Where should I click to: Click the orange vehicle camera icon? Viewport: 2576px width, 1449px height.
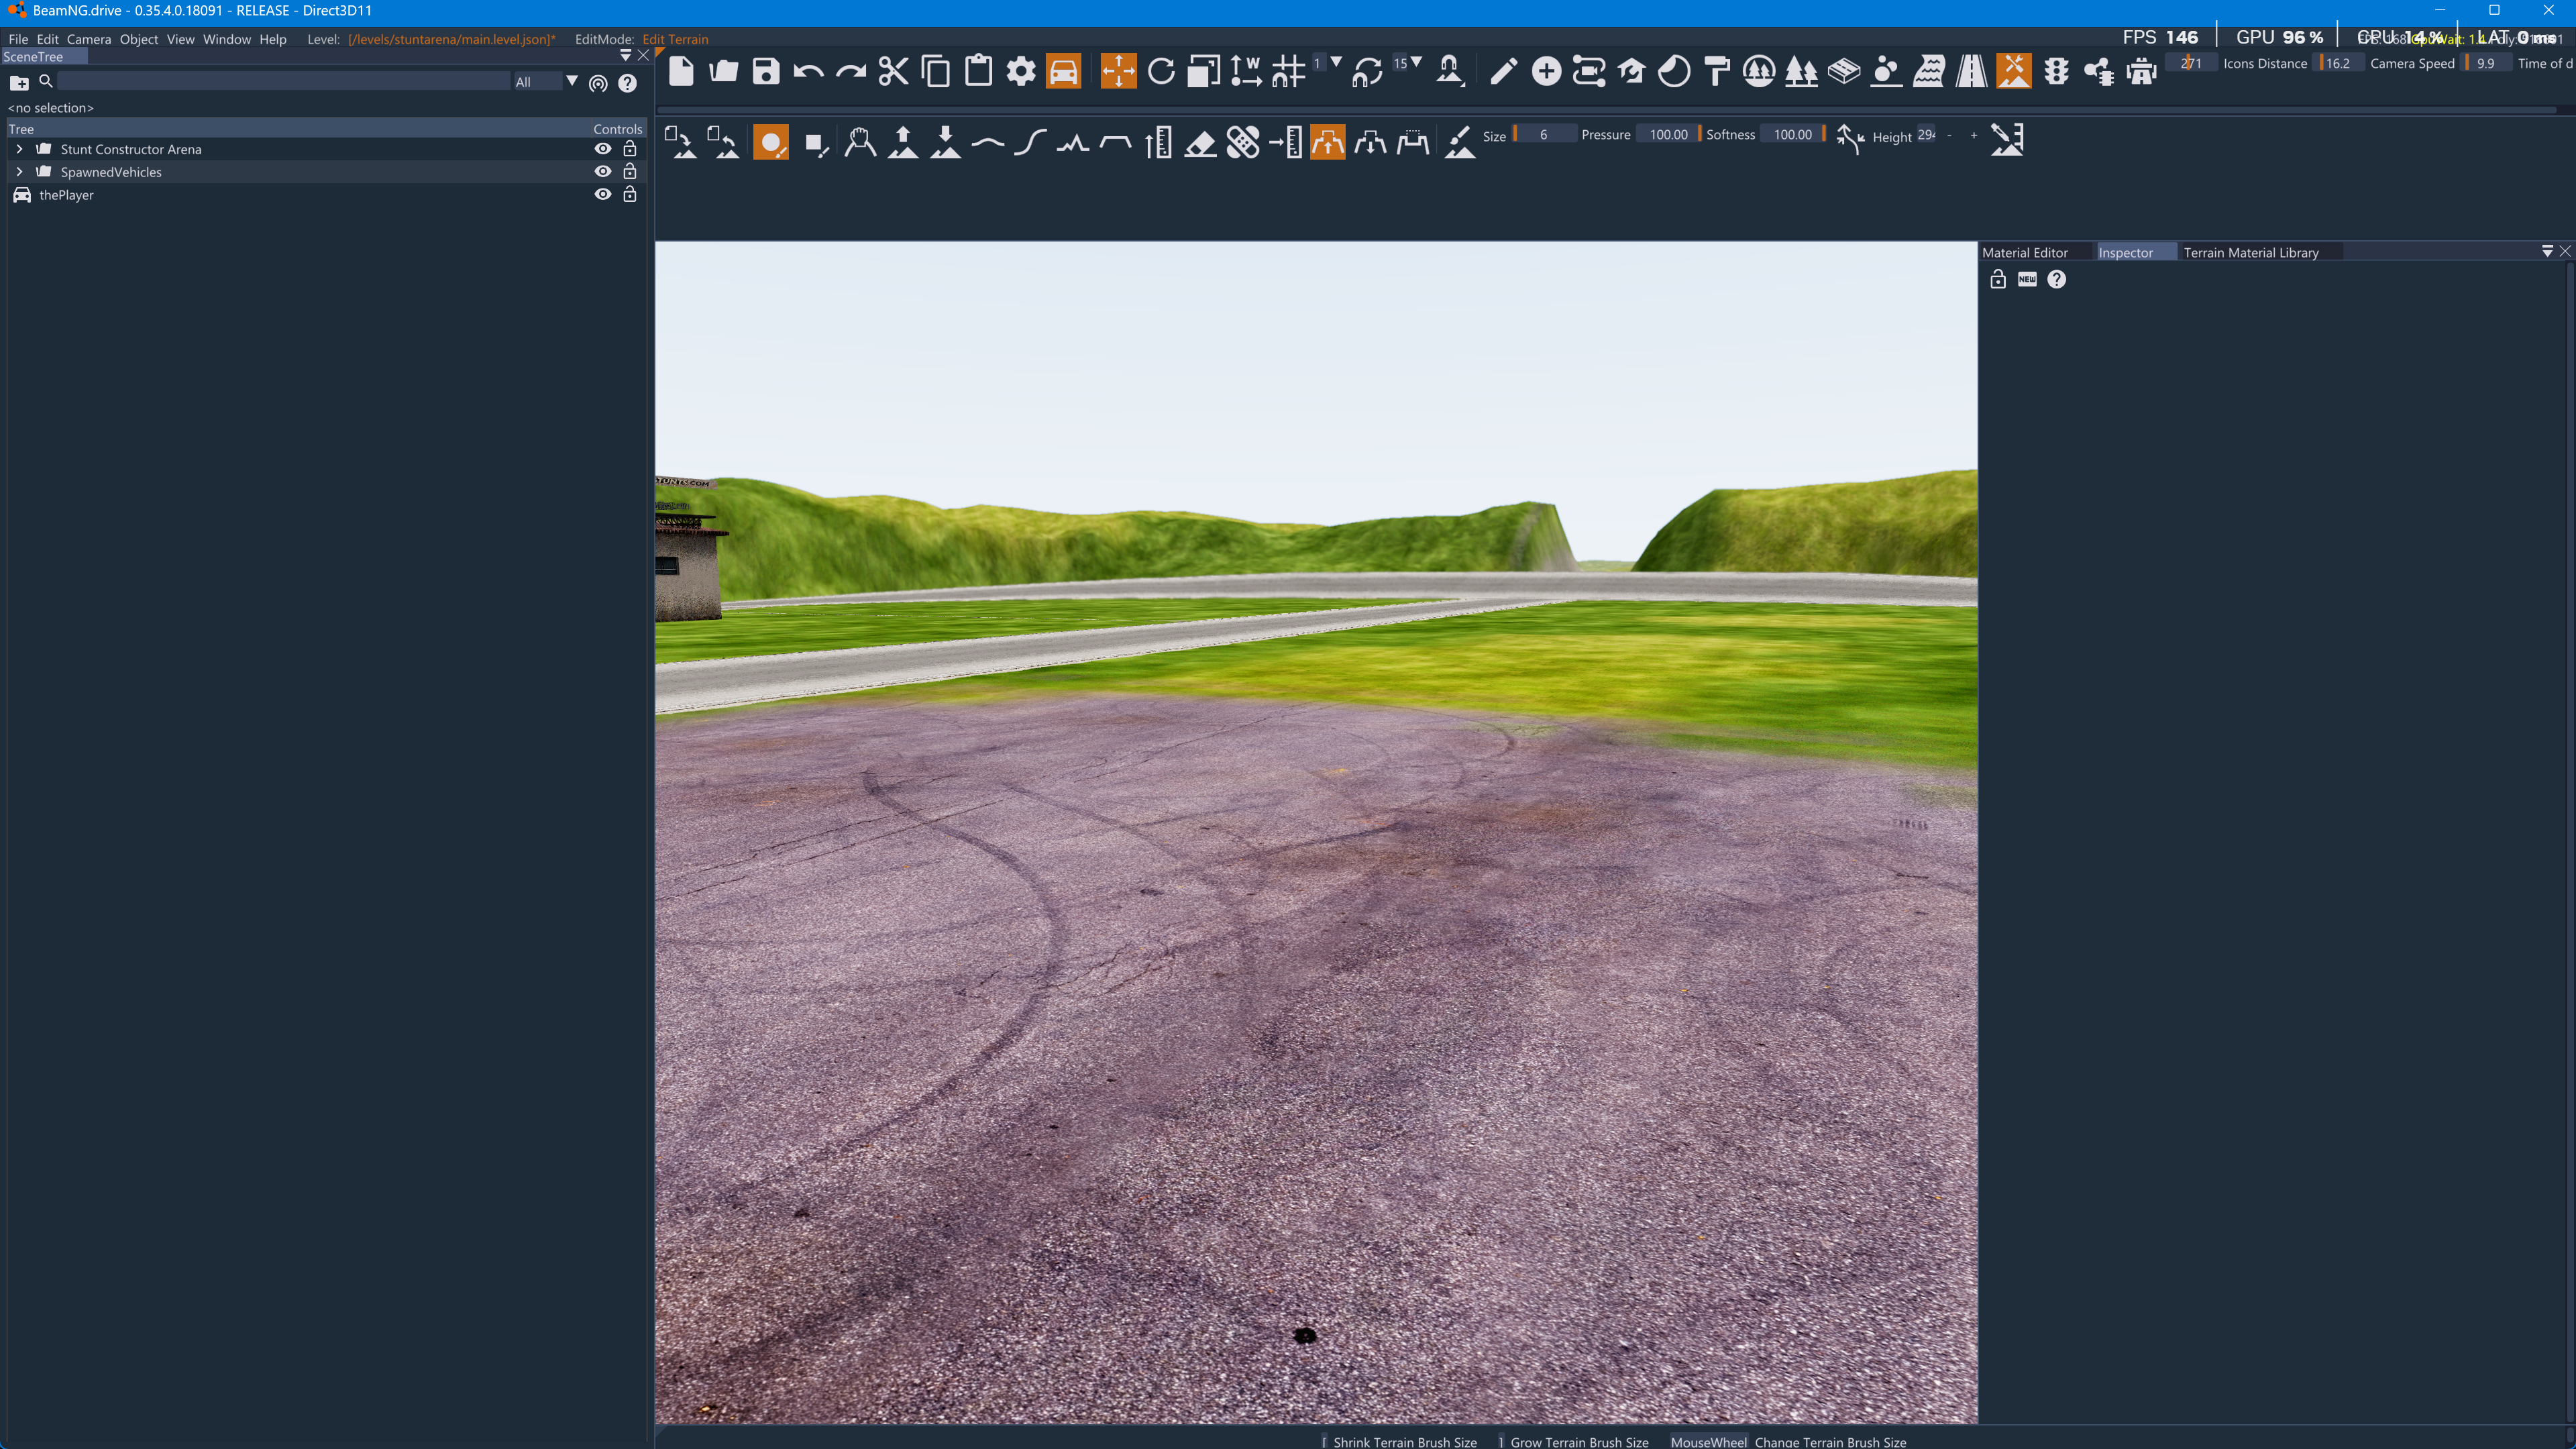tap(1064, 71)
